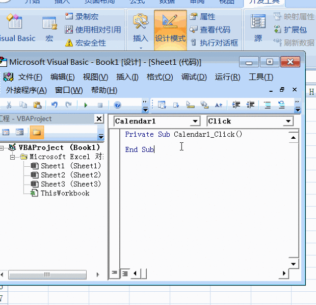Click the Outdent toolbar icon
Viewport: 316px width, 305px height.
(x=250, y=105)
